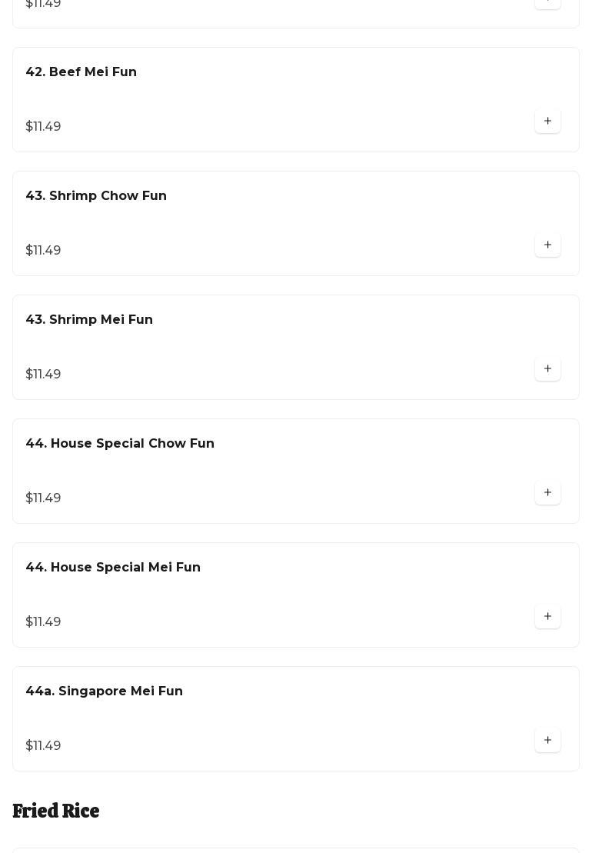Select the 44. House Special Mei Fun title

click(113, 567)
